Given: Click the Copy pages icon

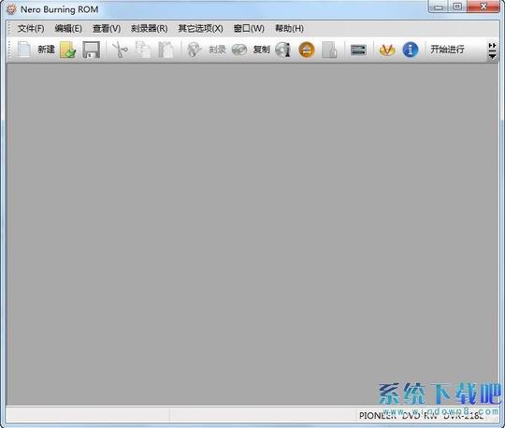Looking at the screenshot, I should (x=143, y=50).
